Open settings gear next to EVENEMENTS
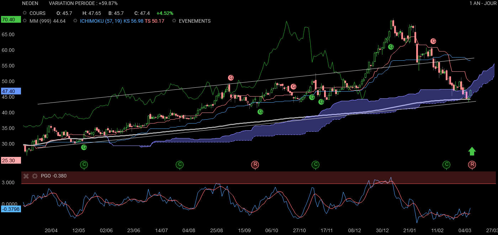 click(x=174, y=21)
